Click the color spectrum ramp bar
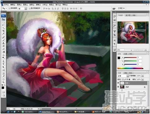 point(130,68)
